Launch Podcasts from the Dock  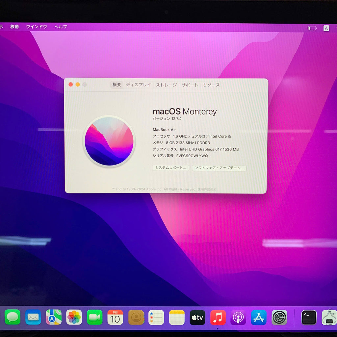coord(238,318)
